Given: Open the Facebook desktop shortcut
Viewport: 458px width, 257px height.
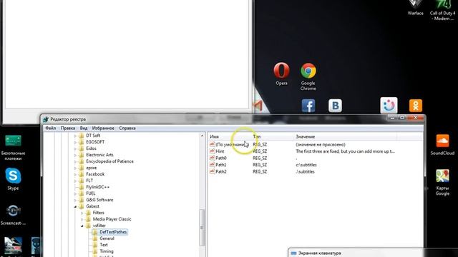Looking at the screenshot, I should (308, 106).
